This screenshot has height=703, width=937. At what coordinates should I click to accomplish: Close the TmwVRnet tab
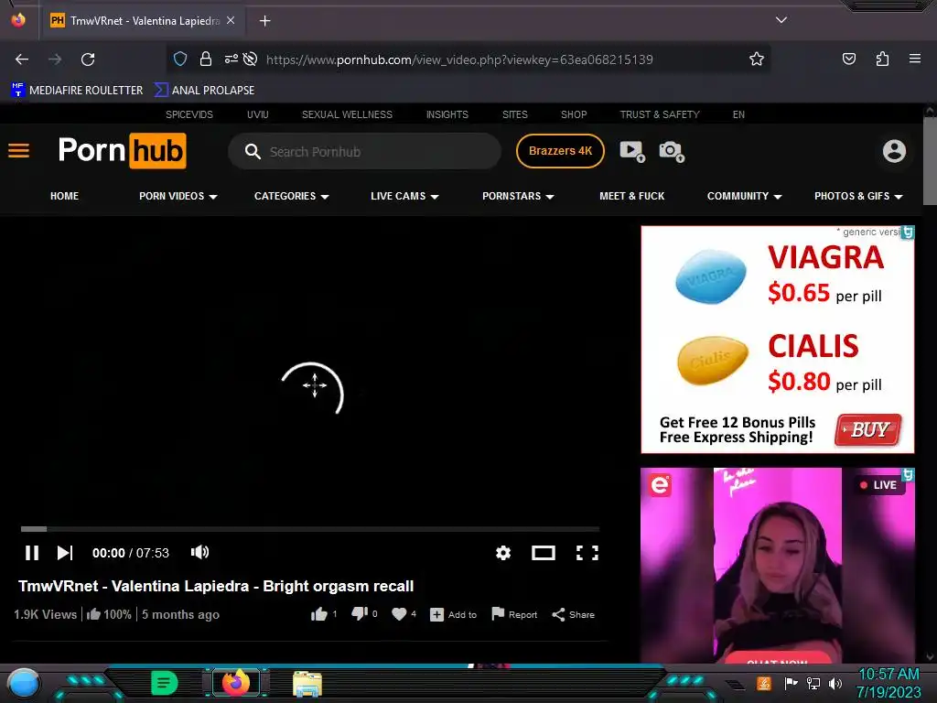[231, 20]
